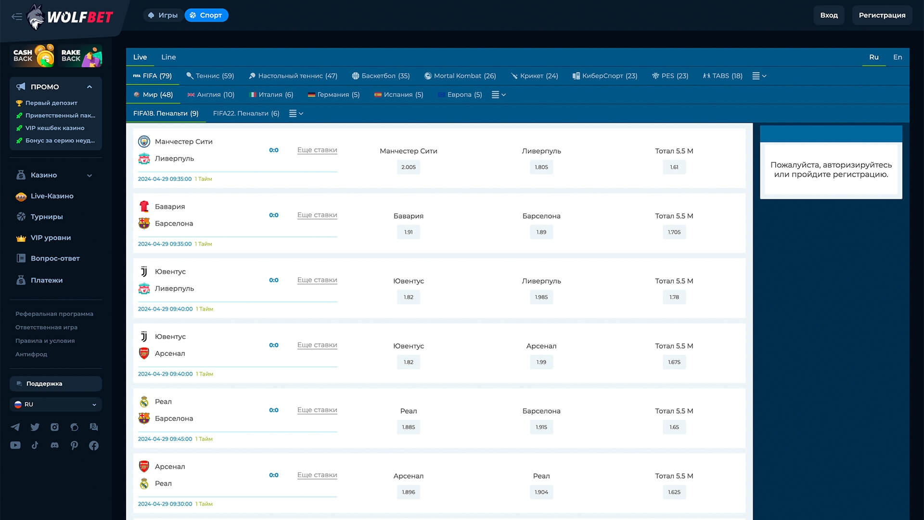Open the Facebook social icon

[94, 445]
